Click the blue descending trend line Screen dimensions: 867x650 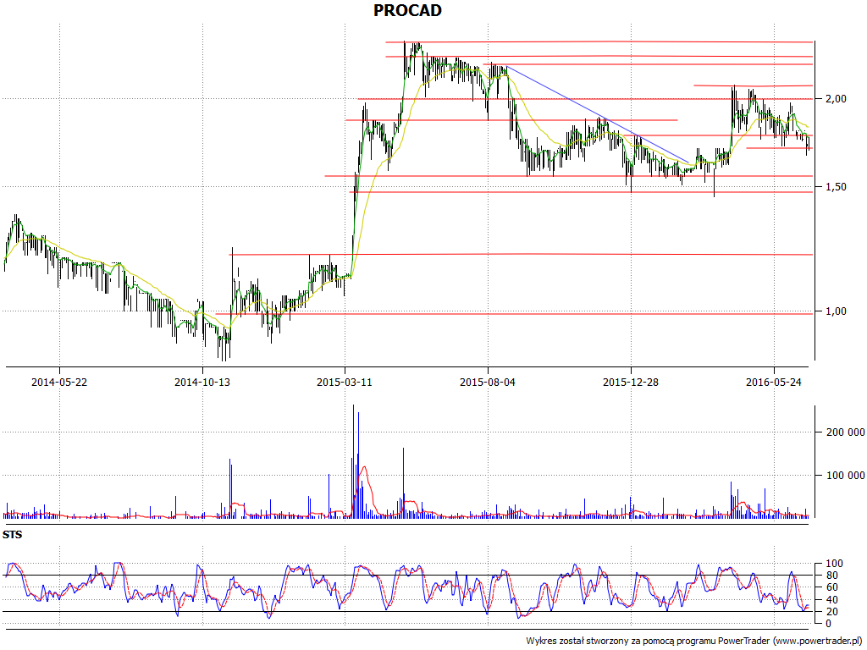(597, 114)
